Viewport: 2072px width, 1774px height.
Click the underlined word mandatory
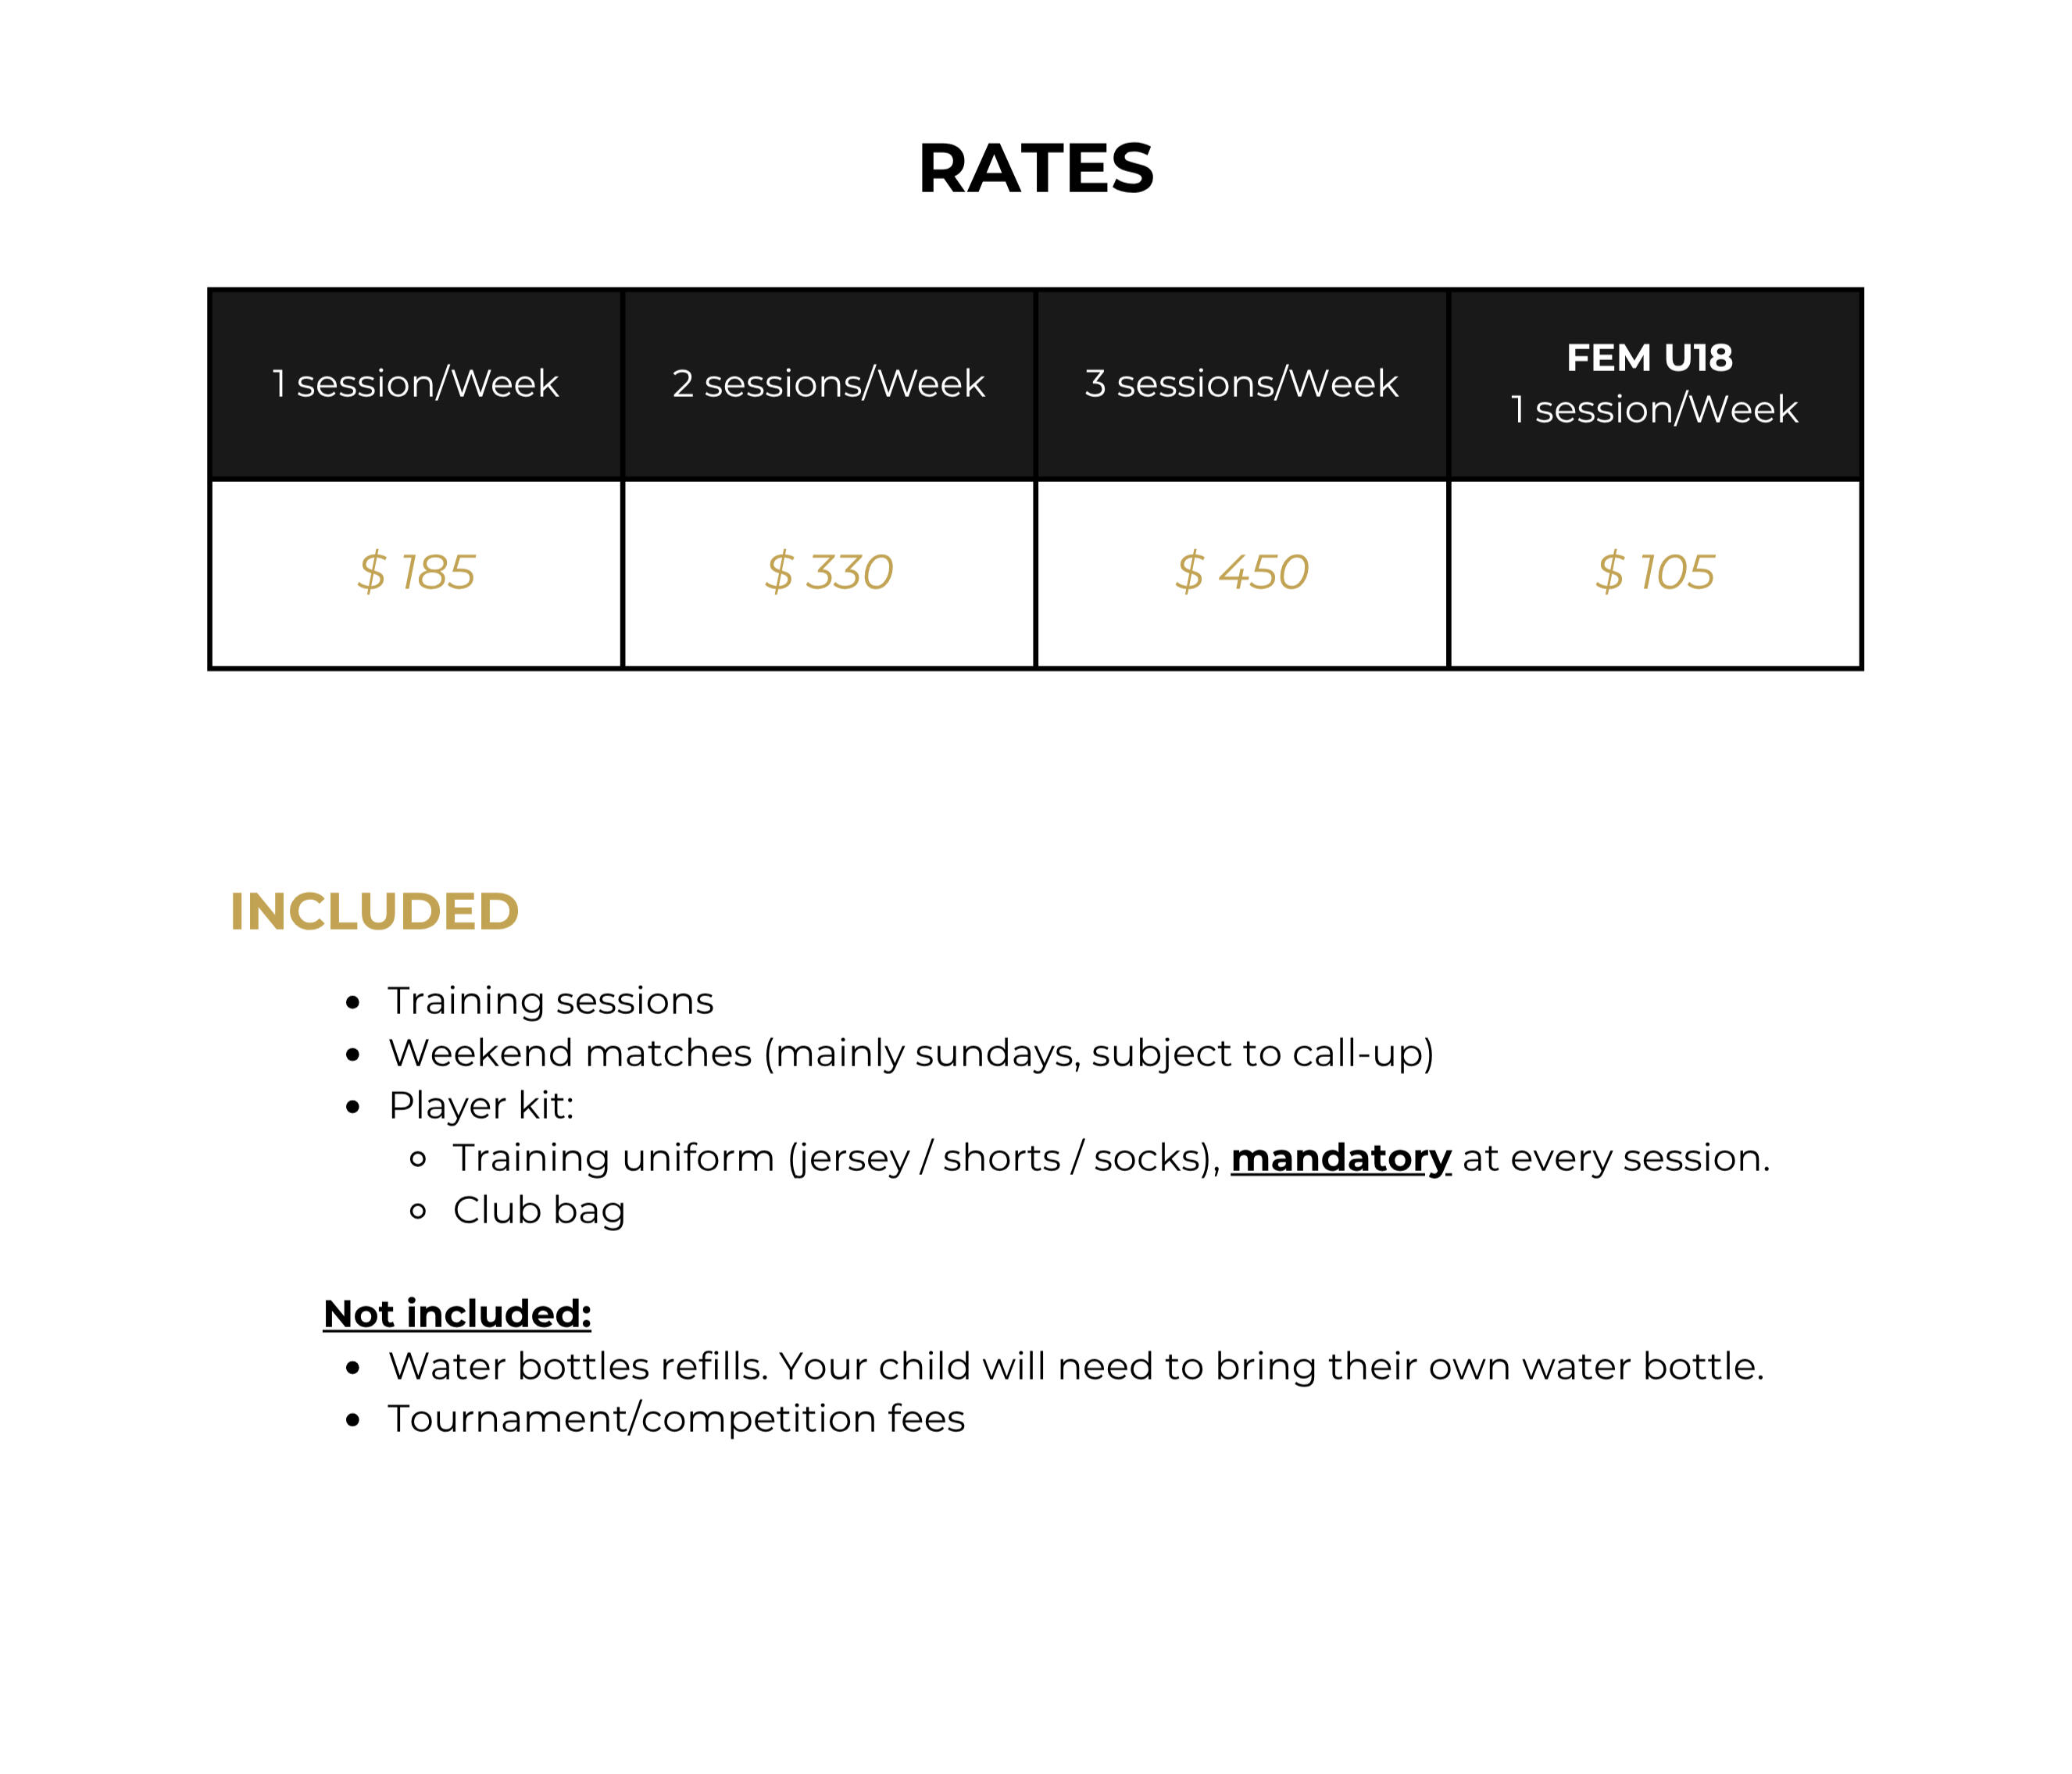(x=1340, y=1159)
